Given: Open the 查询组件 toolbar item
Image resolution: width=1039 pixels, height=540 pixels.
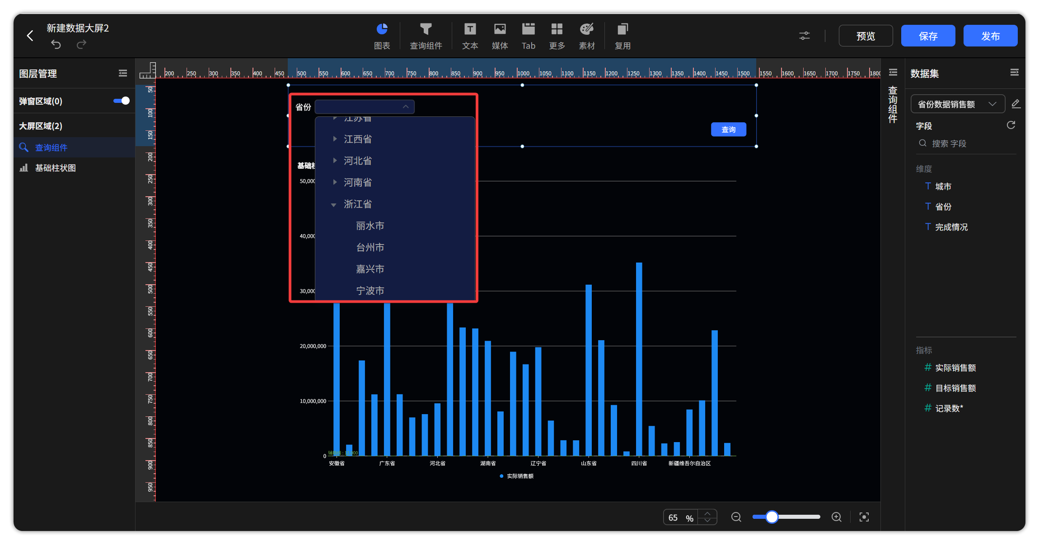Looking at the screenshot, I should click(x=426, y=36).
